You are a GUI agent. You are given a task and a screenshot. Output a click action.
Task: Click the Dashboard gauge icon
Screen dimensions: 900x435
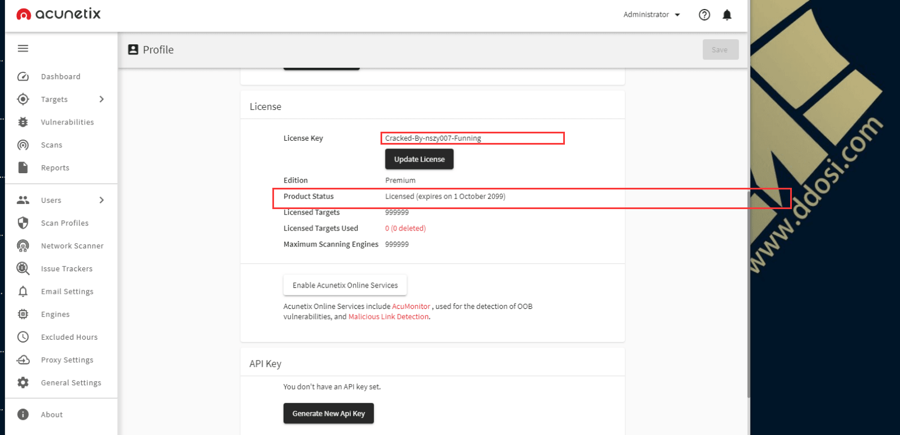pyautogui.click(x=23, y=76)
